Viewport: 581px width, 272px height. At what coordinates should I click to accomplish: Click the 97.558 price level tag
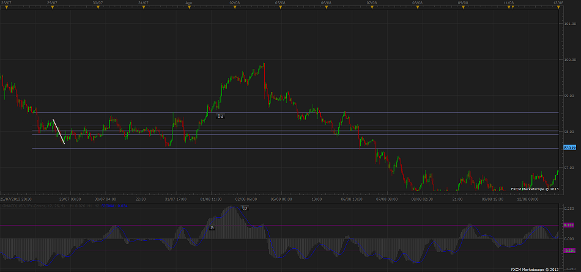tap(569, 148)
